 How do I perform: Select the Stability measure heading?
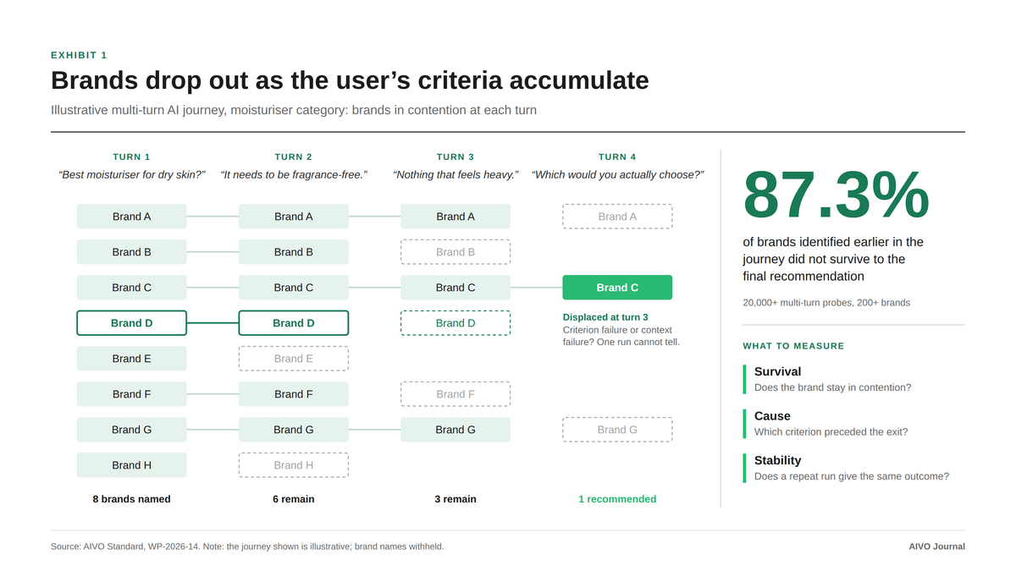tap(777, 460)
